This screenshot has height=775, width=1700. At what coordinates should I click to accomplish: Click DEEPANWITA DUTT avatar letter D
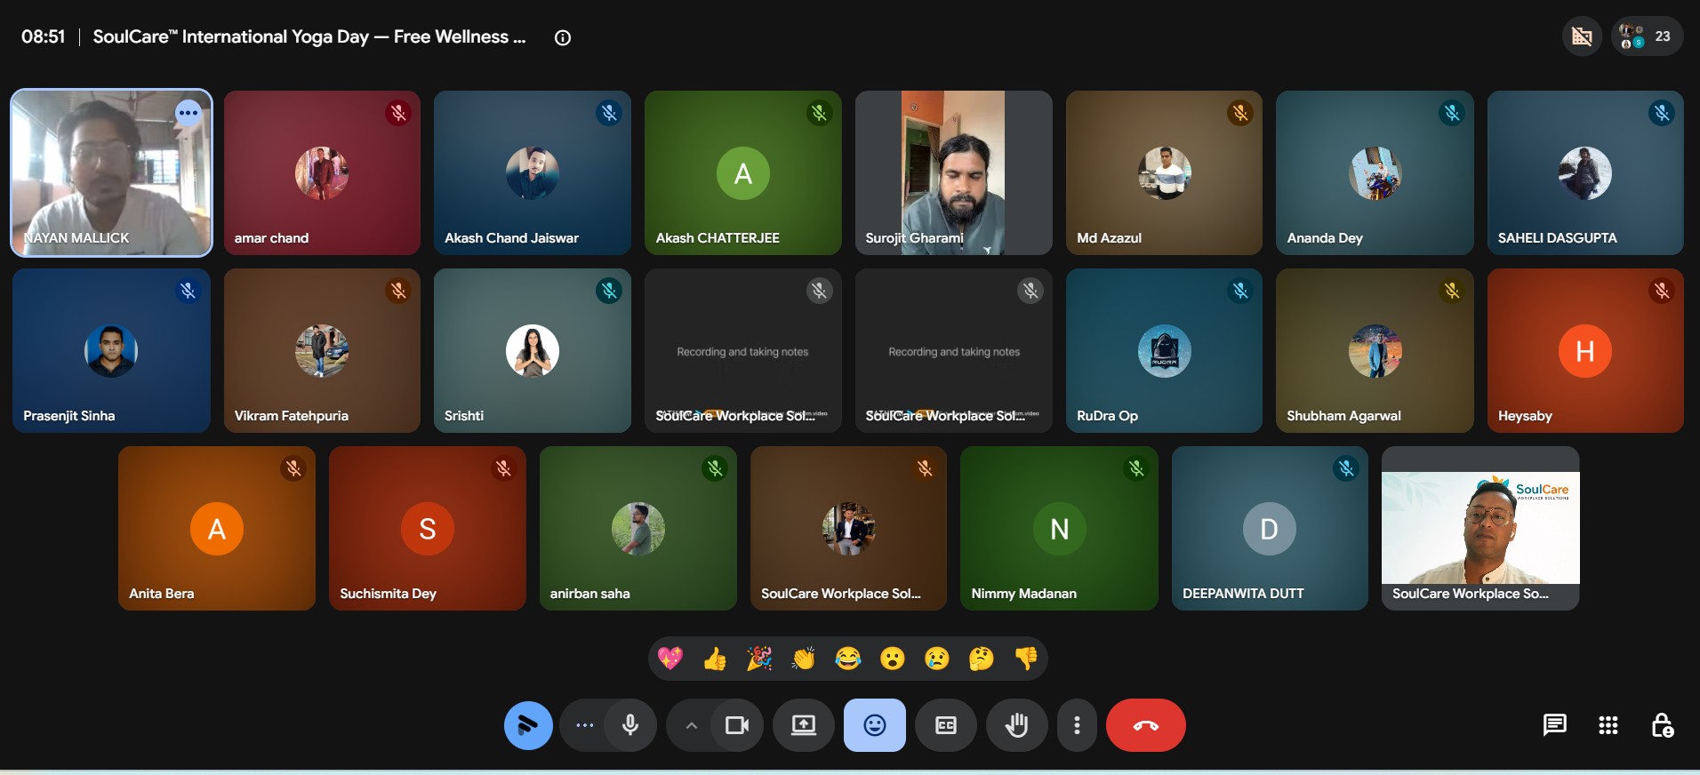[1269, 529]
